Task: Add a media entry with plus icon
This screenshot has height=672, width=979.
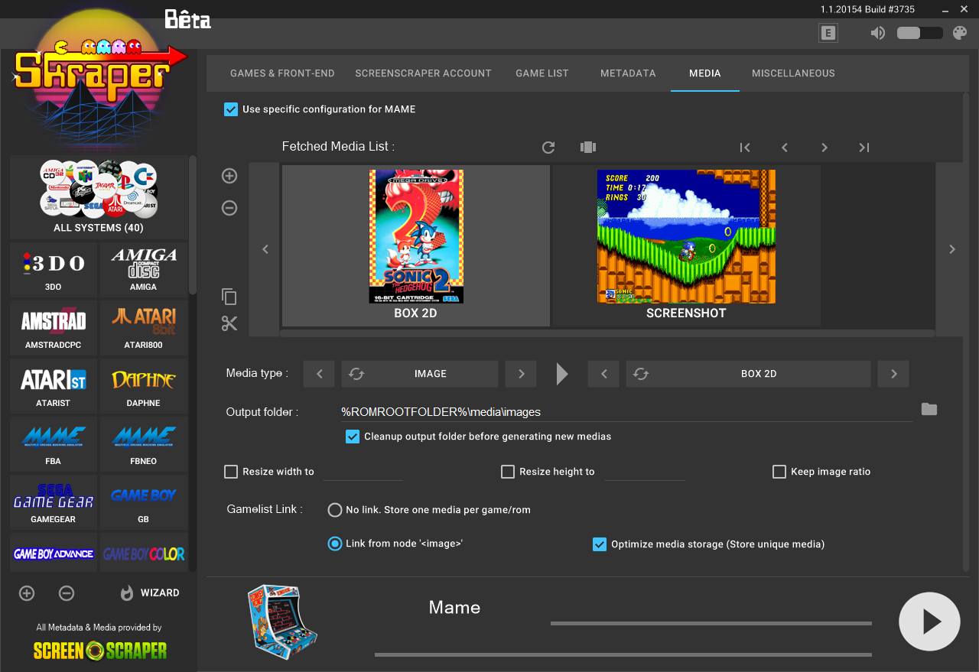Action: pos(229,176)
